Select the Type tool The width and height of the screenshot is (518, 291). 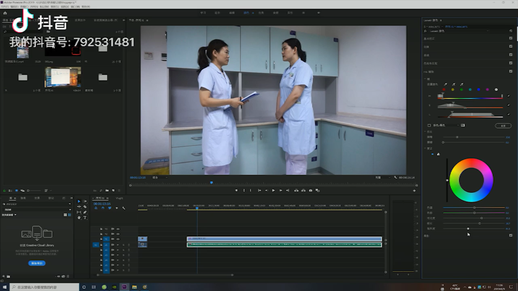coord(85,217)
